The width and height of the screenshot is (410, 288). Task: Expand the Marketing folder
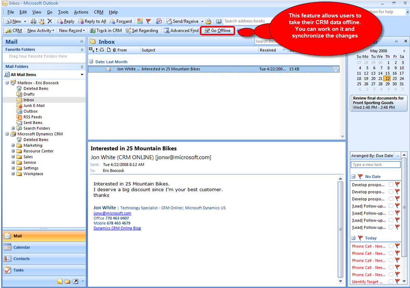click(x=13, y=145)
